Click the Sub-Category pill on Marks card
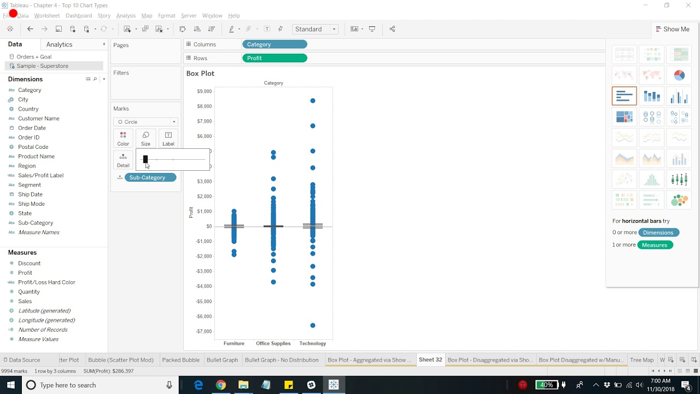 coord(150,177)
